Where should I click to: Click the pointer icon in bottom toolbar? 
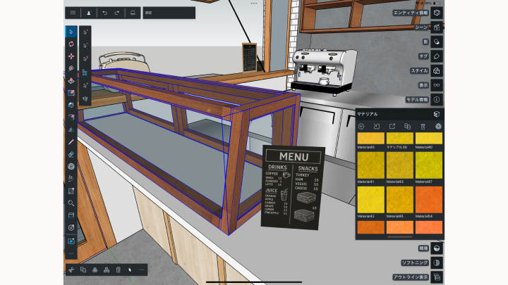(130, 270)
